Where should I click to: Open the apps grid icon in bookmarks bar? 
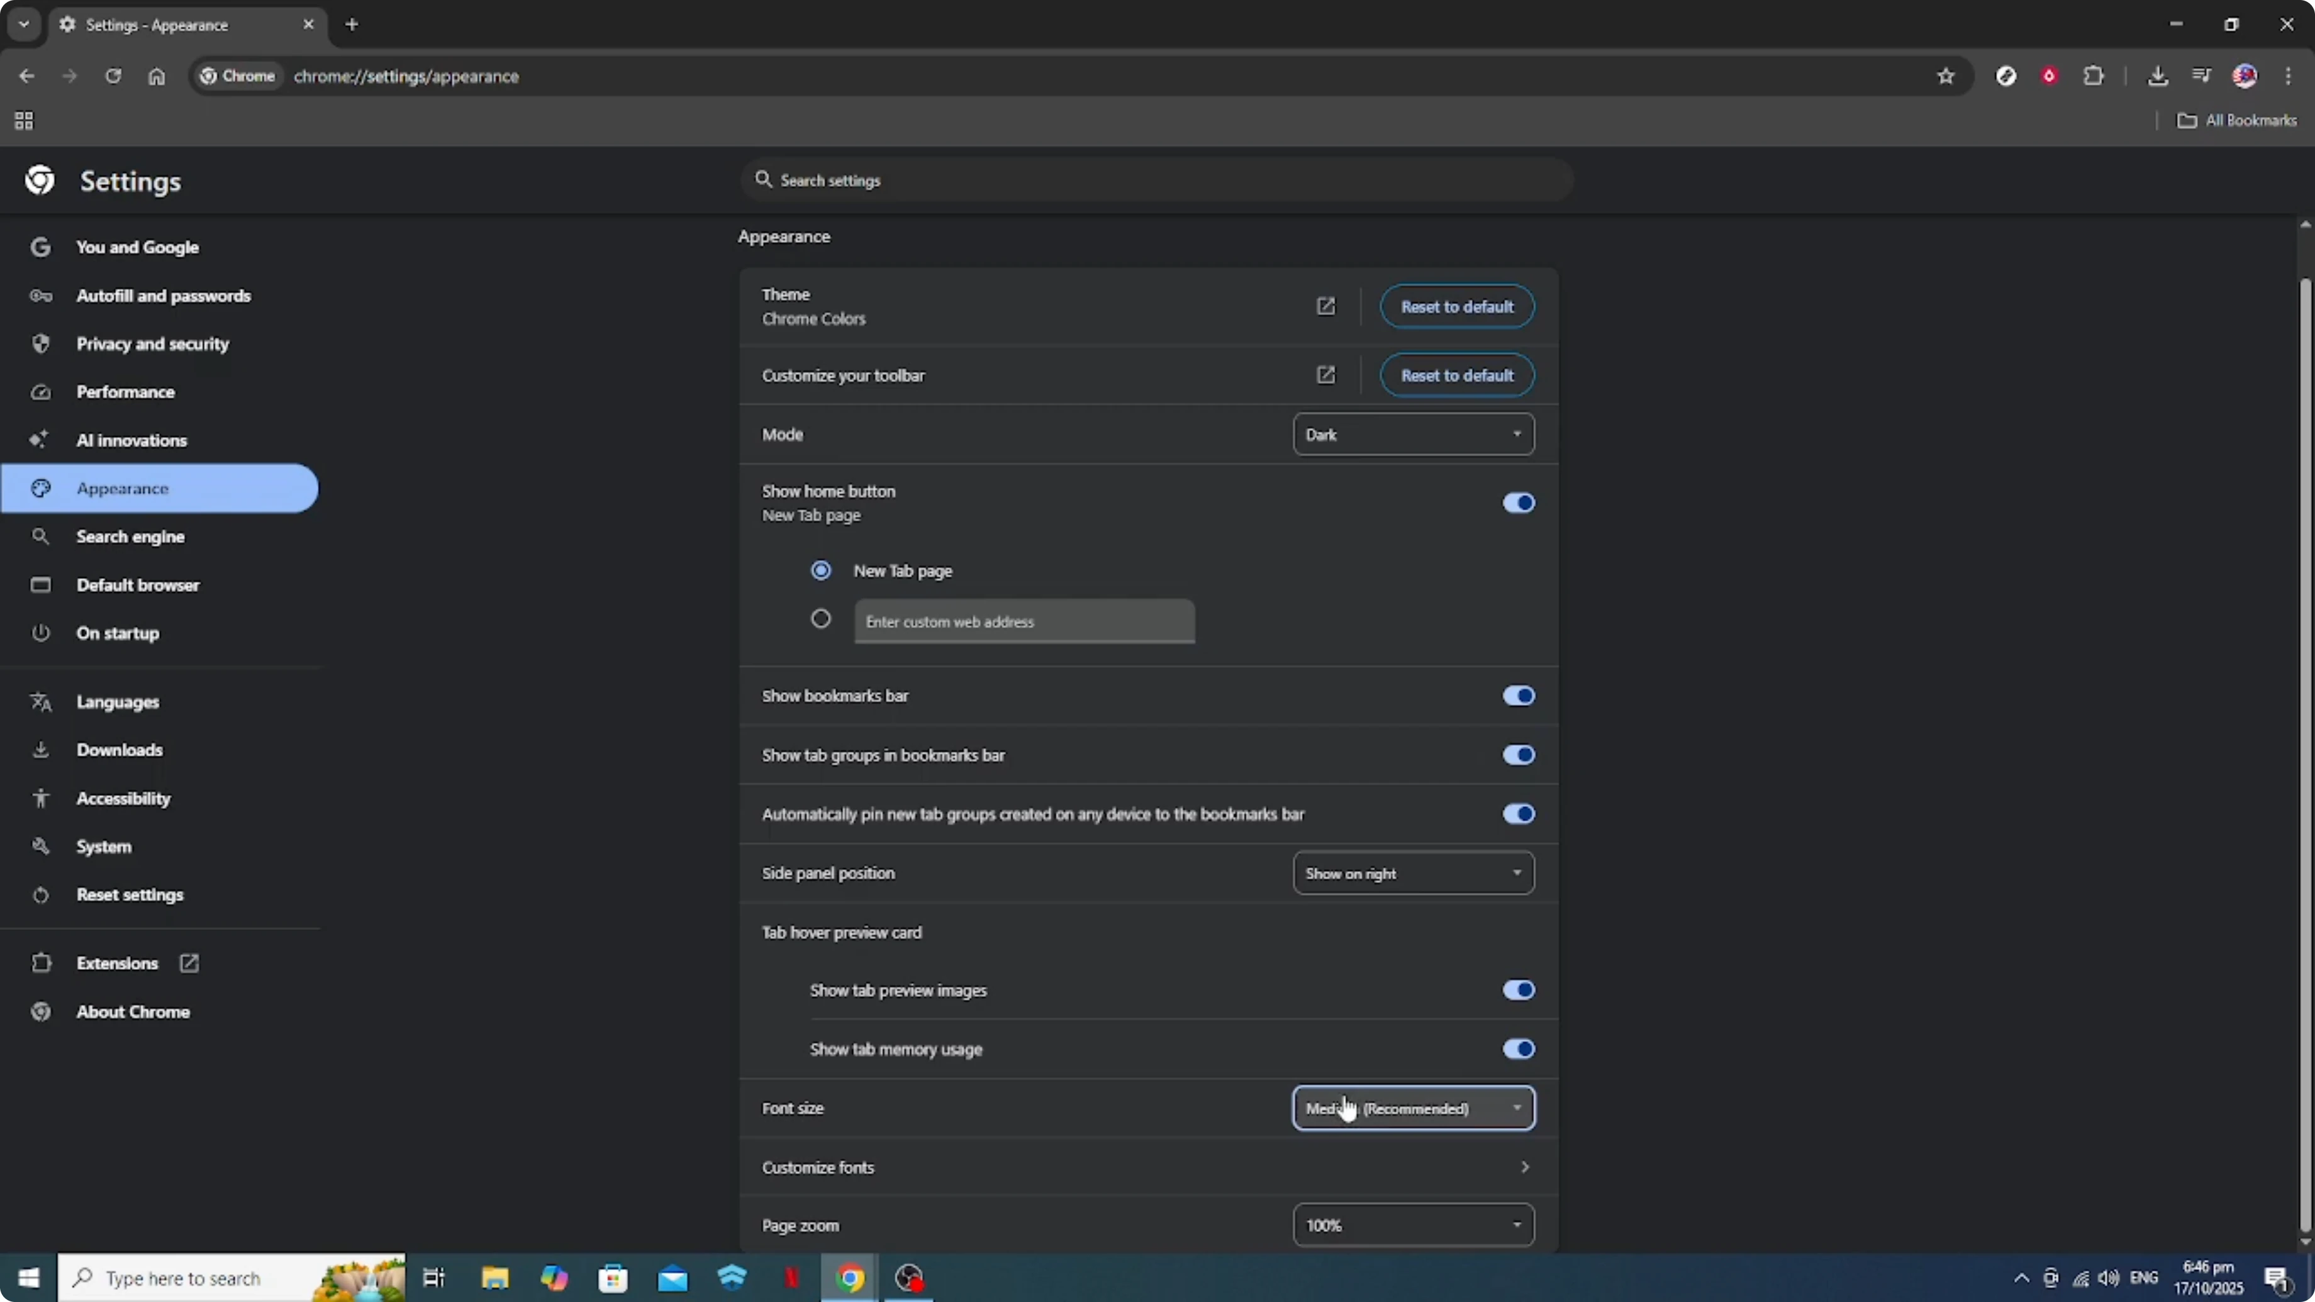click(25, 120)
